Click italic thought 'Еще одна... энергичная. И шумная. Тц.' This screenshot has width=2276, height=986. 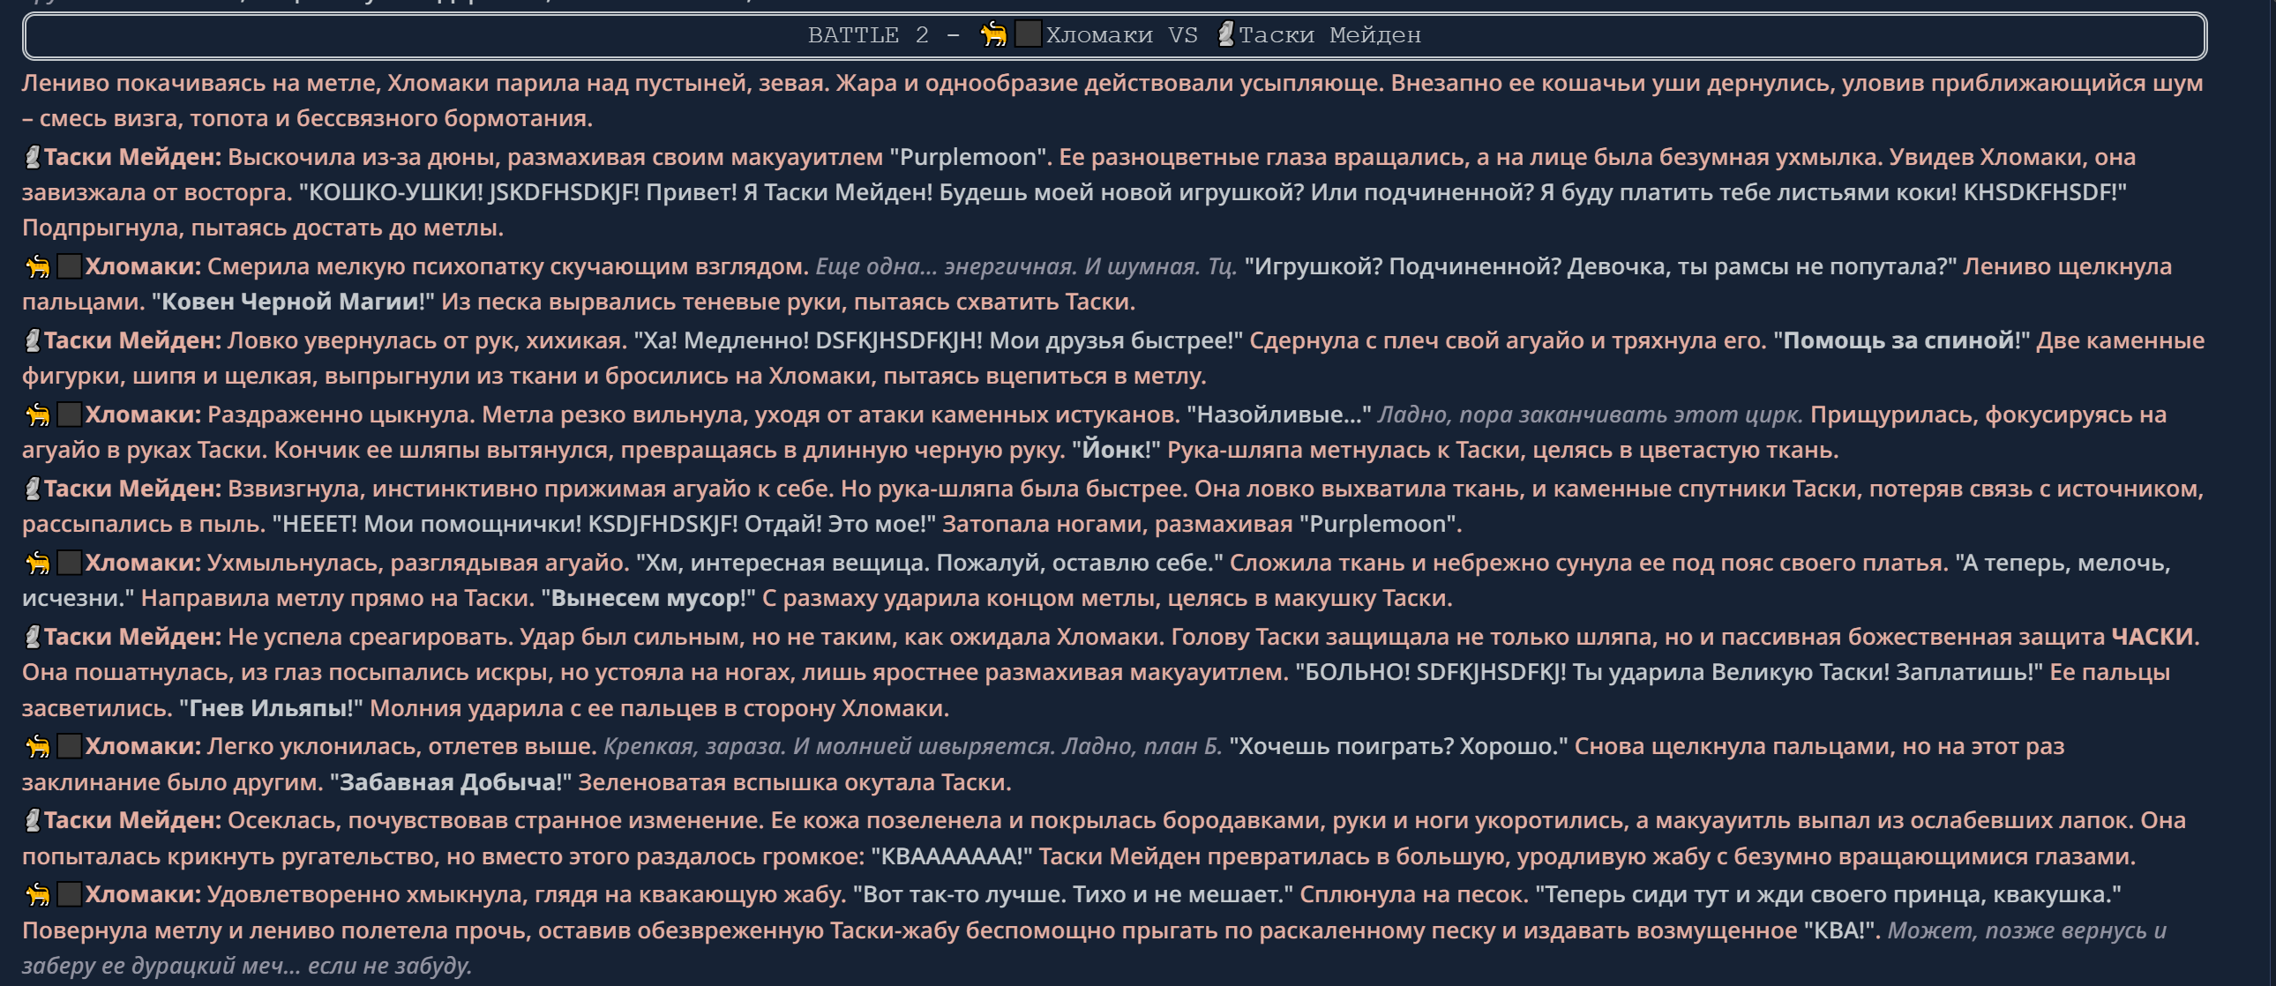tap(1026, 267)
